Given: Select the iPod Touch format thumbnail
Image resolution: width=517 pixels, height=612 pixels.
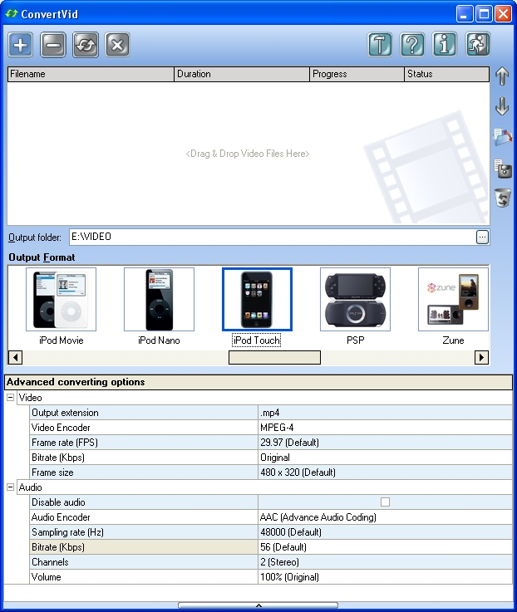Looking at the screenshot, I should click(257, 300).
